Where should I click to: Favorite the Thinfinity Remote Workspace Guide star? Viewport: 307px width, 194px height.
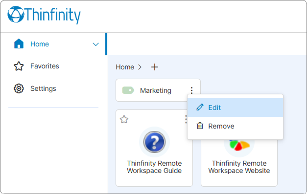124,119
